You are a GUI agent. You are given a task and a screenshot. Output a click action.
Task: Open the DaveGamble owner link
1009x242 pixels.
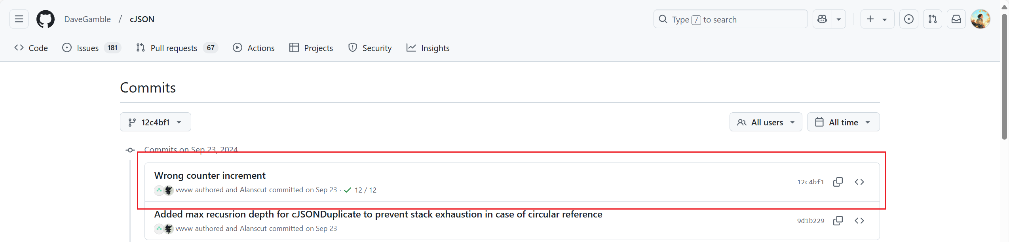[87, 19]
